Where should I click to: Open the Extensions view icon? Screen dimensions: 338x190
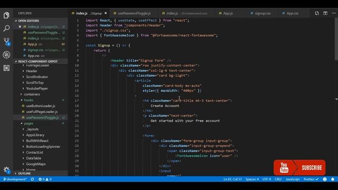(x=6, y=68)
